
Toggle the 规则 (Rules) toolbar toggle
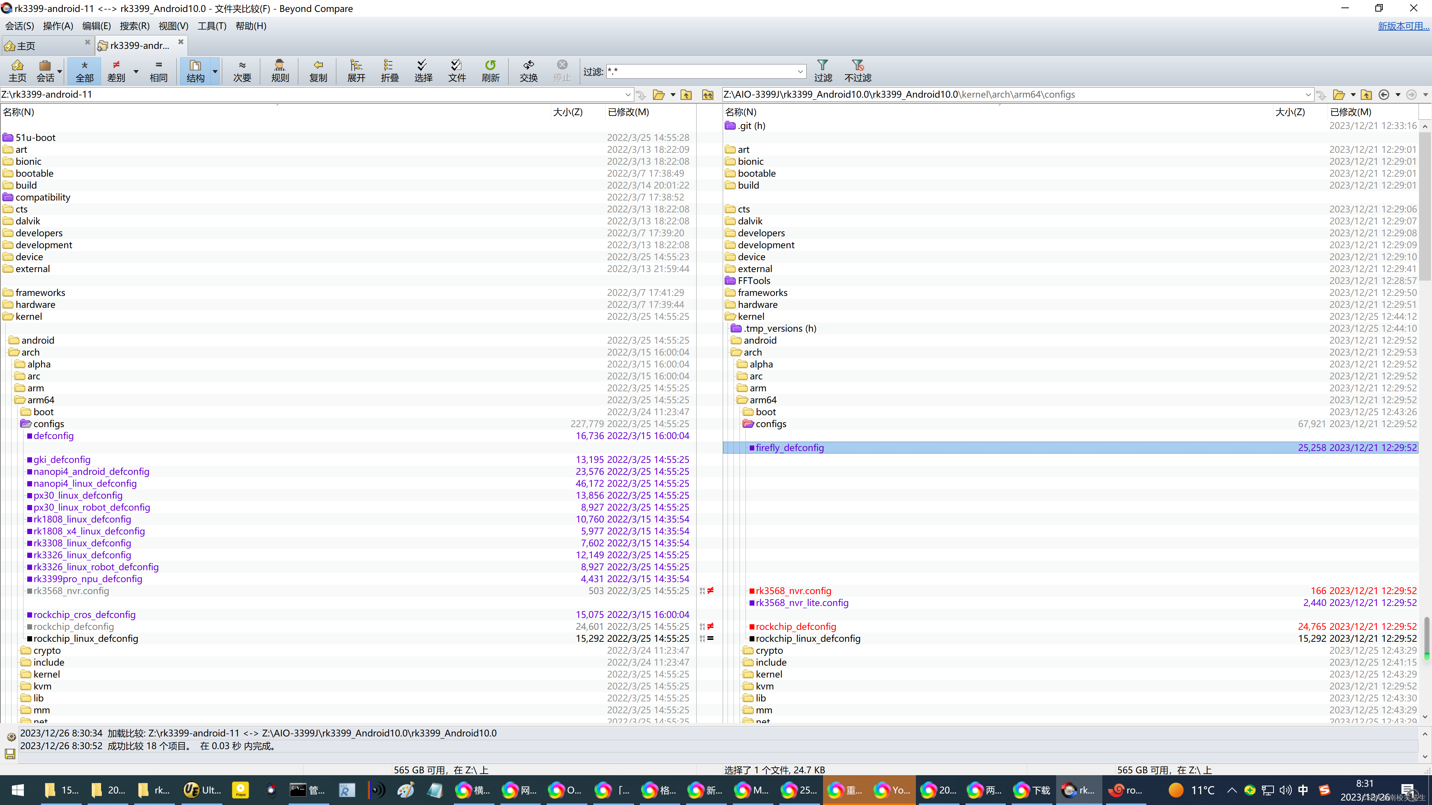click(279, 70)
